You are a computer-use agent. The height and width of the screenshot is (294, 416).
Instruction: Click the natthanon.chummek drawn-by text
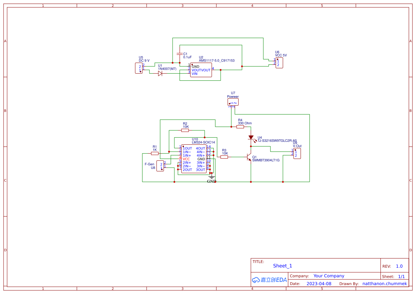pyautogui.click(x=384, y=283)
